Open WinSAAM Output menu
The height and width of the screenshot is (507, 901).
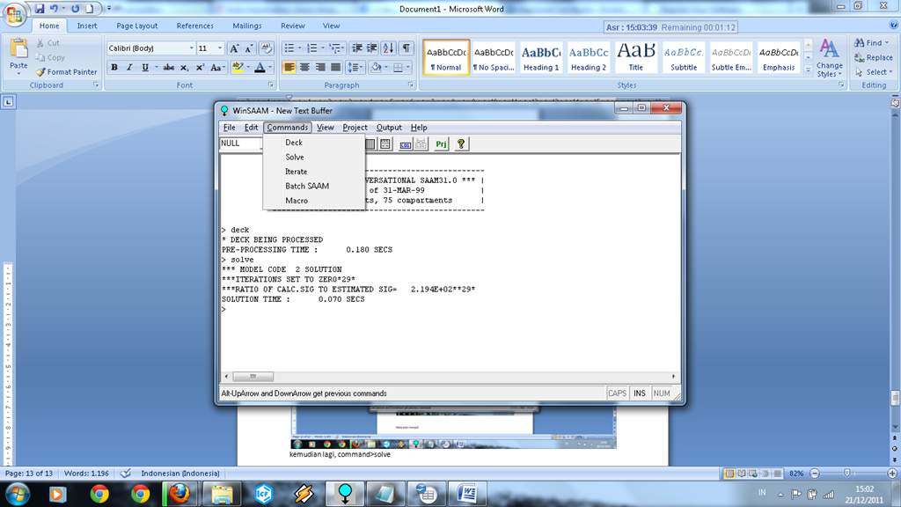[x=389, y=128]
